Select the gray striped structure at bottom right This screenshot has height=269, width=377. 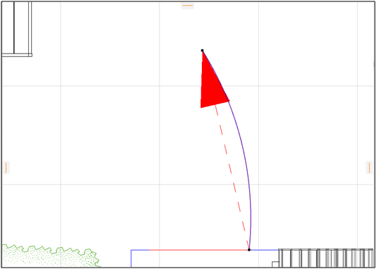326,258
